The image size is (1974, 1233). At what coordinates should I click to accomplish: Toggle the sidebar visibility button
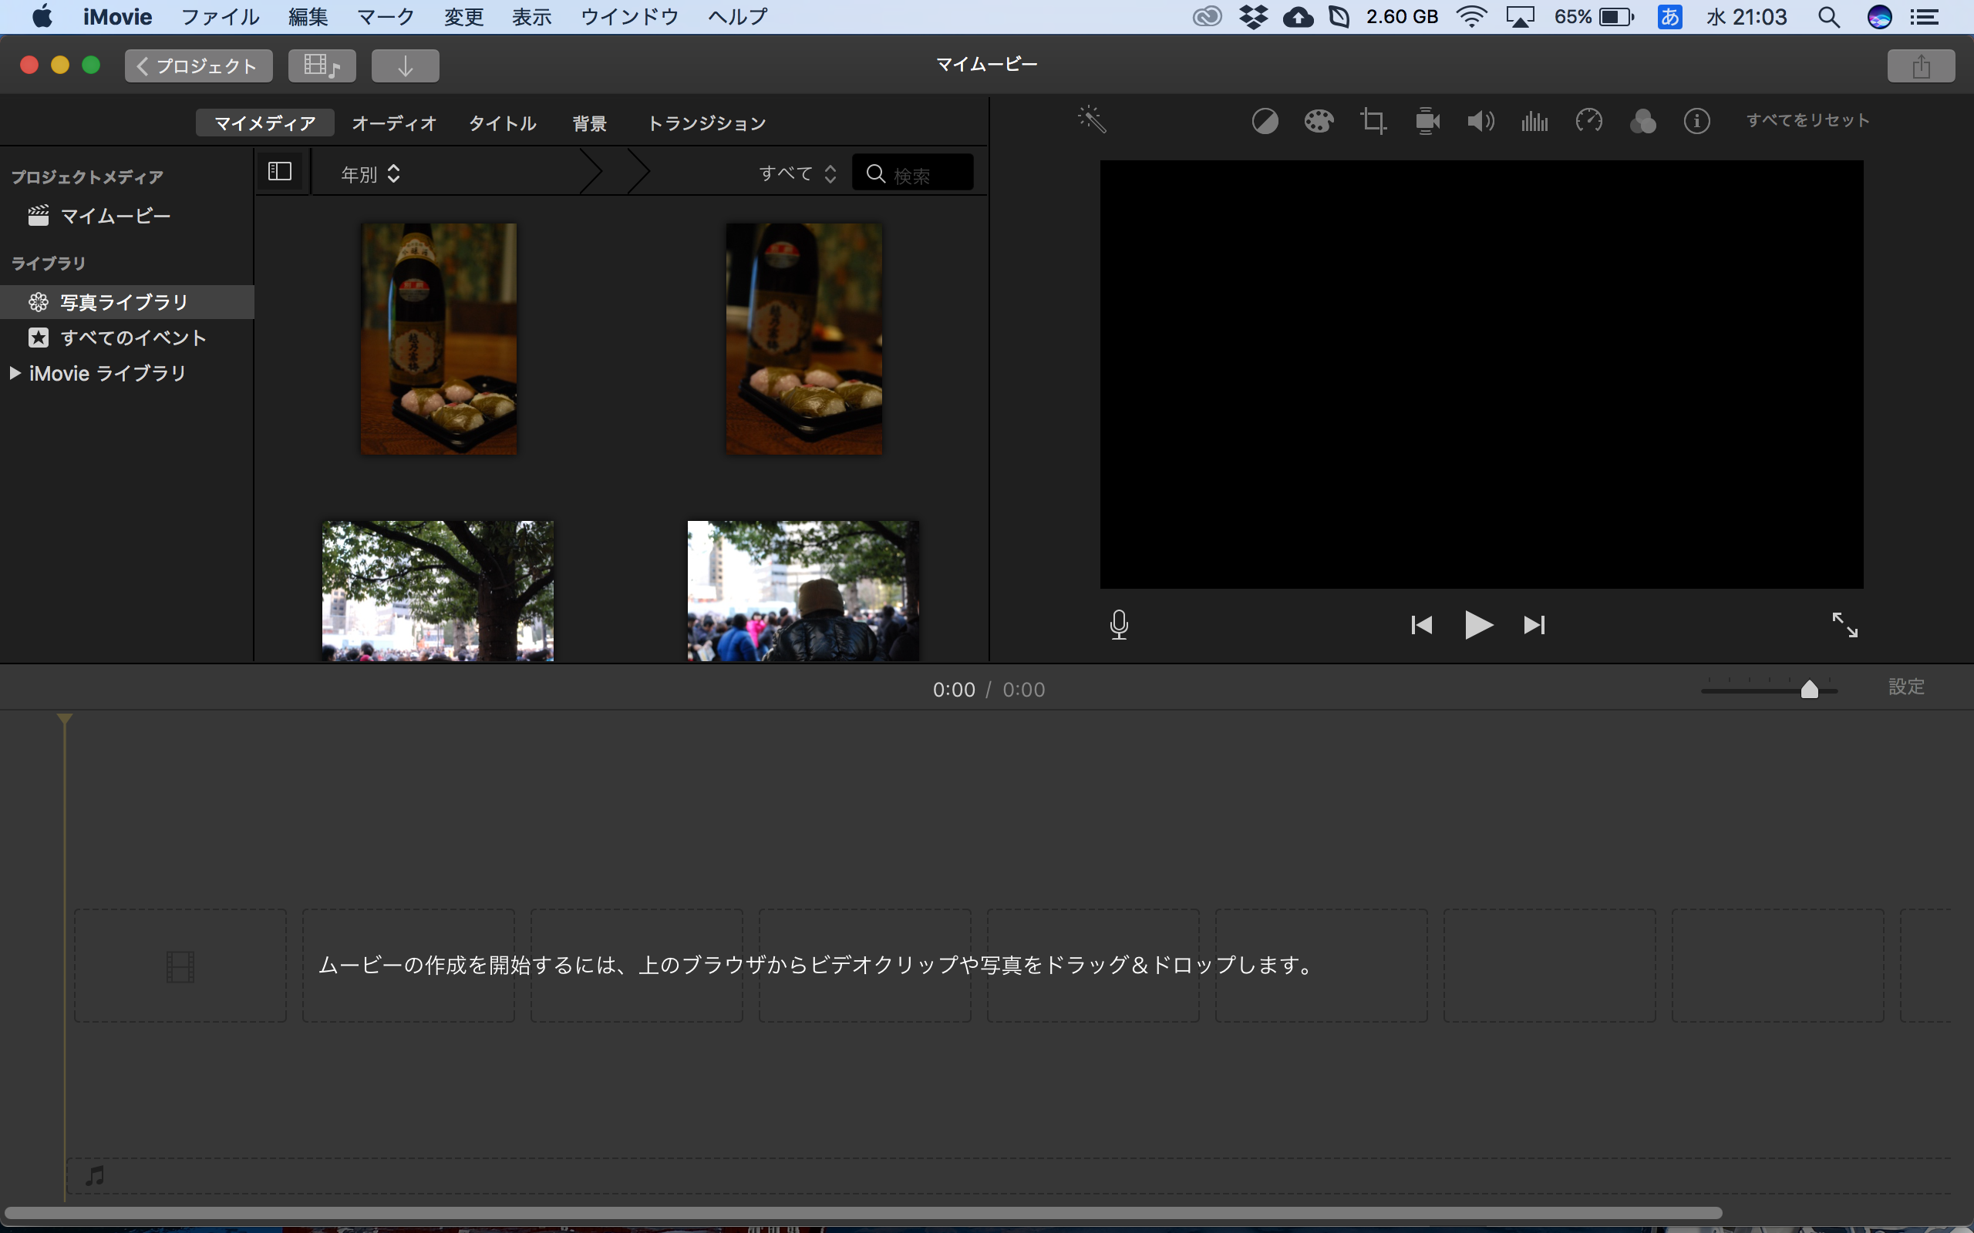pyautogui.click(x=280, y=171)
